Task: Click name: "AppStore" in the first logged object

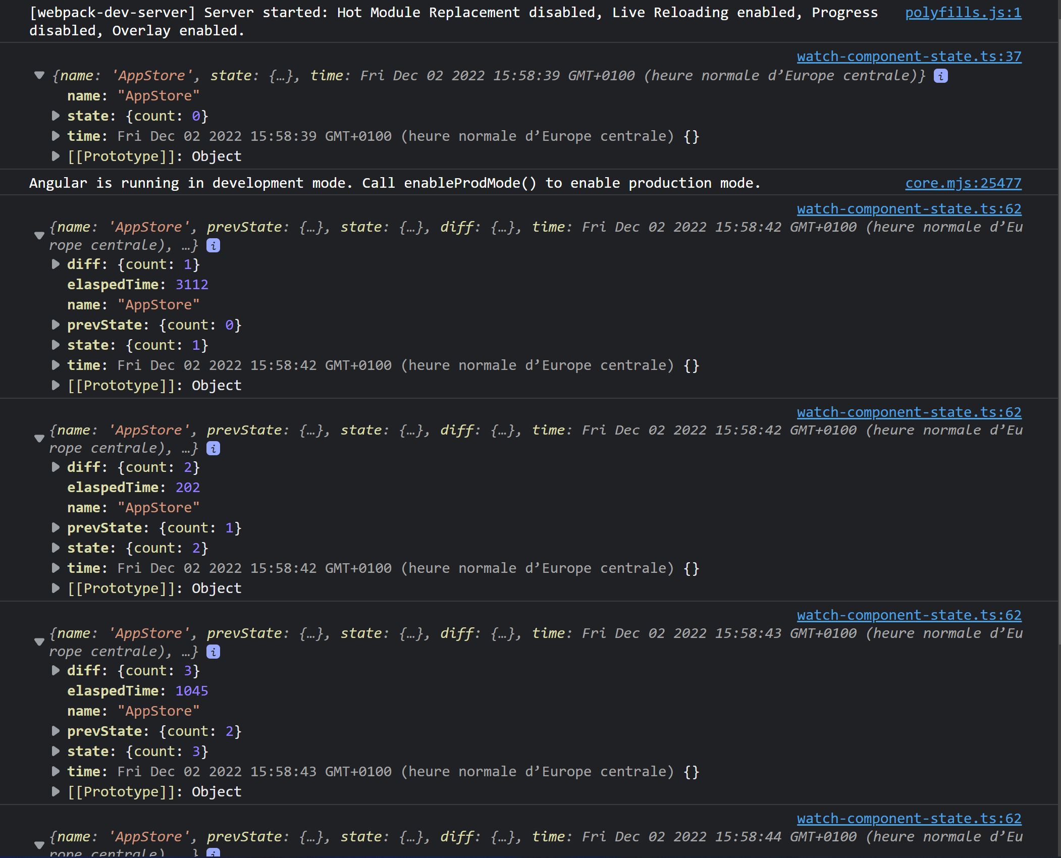Action: click(x=133, y=96)
